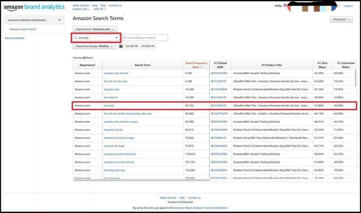This screenshot has height=213, width=361.
Task: Open the 23 and me dna test search term
Action: coord(115,81)
